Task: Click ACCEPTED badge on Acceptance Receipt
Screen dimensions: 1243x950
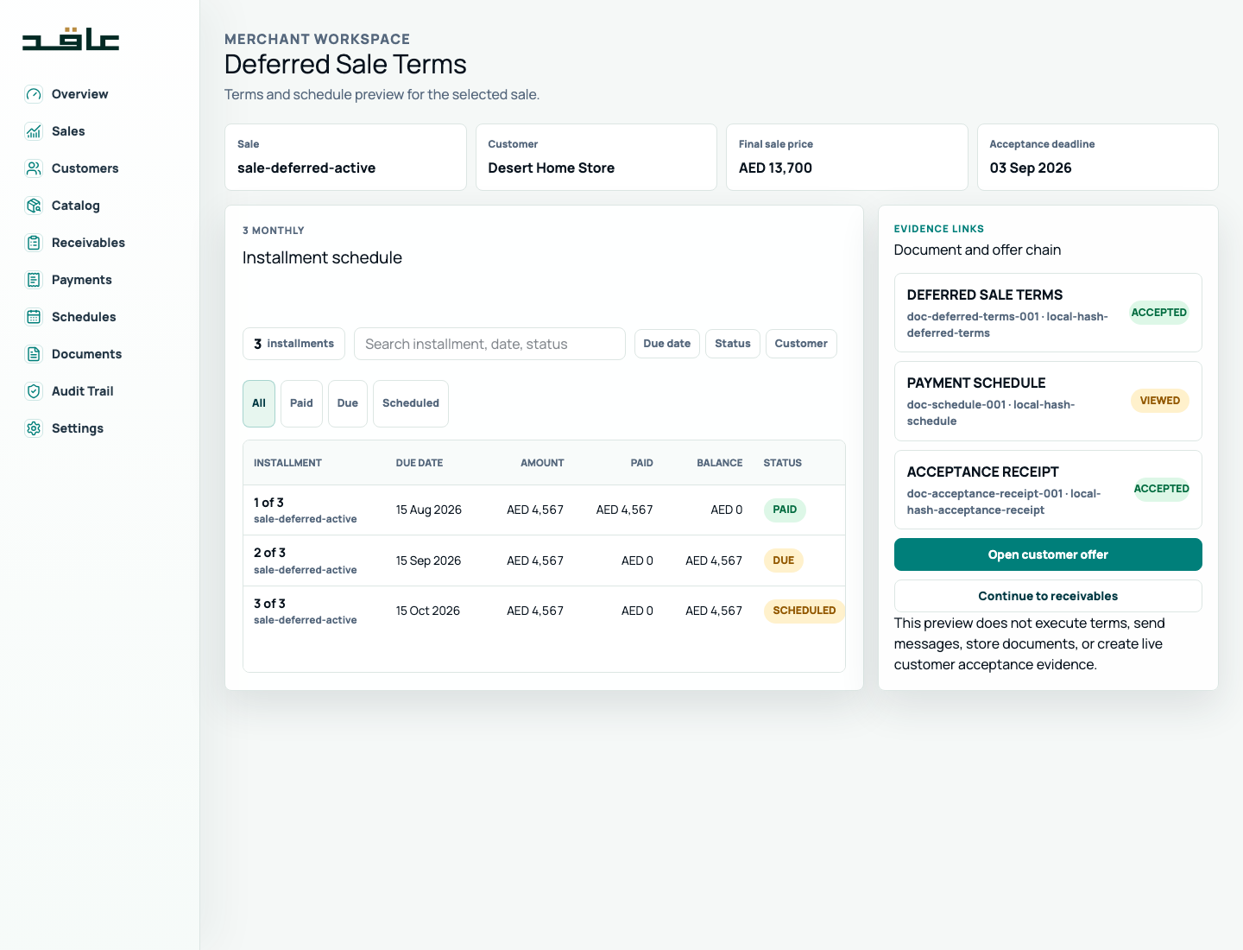Action: pos(1161,489)
